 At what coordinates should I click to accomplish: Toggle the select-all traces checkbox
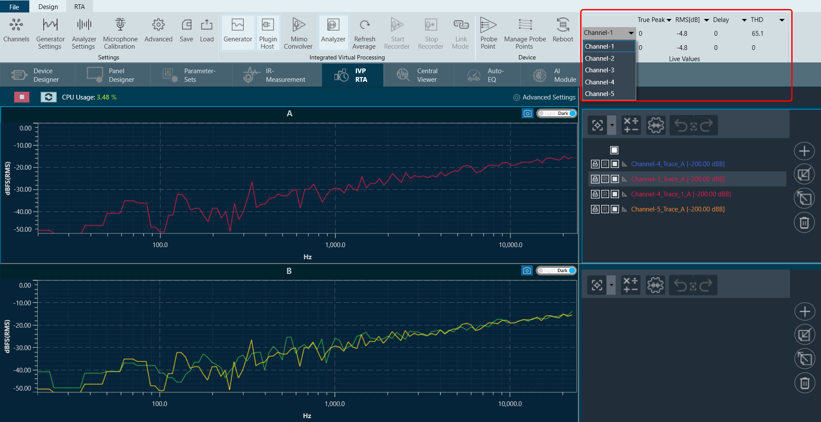pyautogui.click(x=614, y=150)
